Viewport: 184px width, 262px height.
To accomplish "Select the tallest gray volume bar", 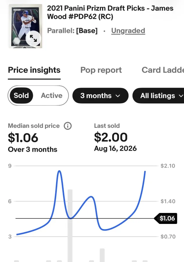I will 70,226.
